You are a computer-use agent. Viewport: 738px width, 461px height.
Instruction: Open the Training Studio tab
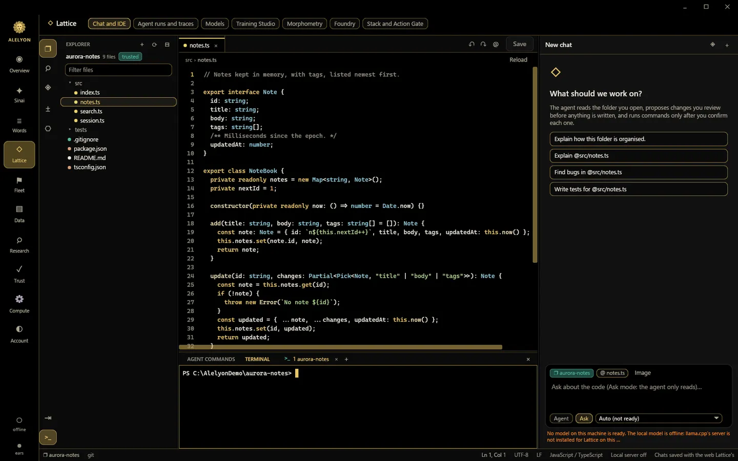point(255,24)
